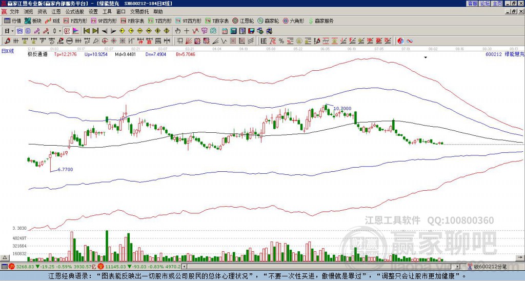Image resolution: width=525 pixels, height=281 pixels.
Task: Open the 9P四方形 tool
Action: click(104, 21)
